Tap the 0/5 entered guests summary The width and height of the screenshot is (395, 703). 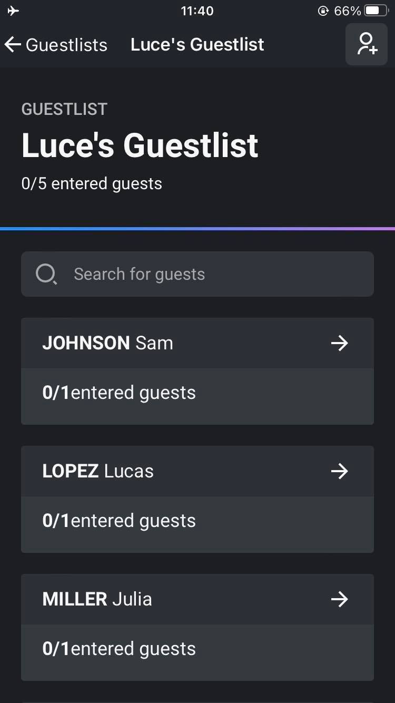(x=92, y=184)
